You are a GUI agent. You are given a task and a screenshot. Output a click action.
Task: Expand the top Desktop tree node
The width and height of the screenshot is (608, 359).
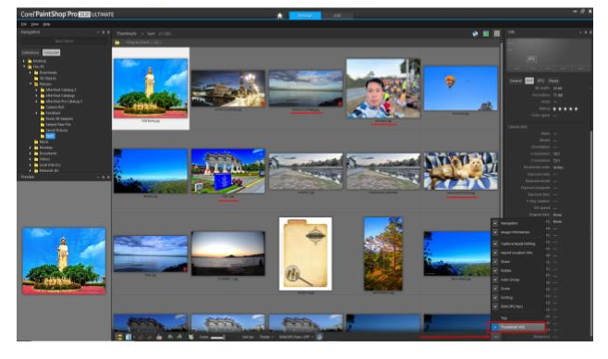pos(24,61)
